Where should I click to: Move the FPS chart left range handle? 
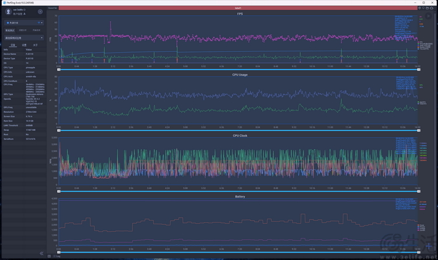click(x=58, y=70)
